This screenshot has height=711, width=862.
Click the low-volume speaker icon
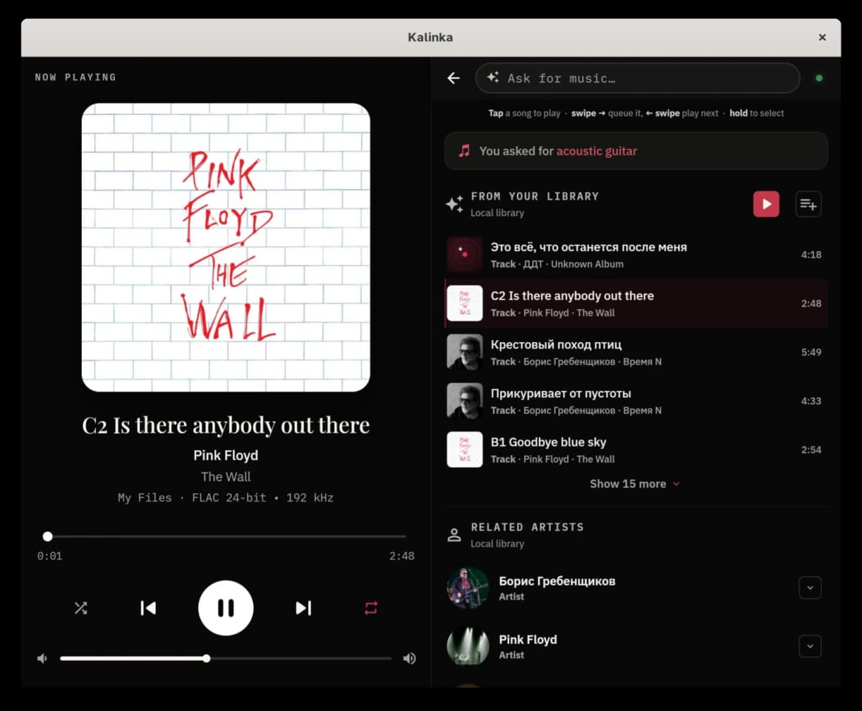(42, 658)
